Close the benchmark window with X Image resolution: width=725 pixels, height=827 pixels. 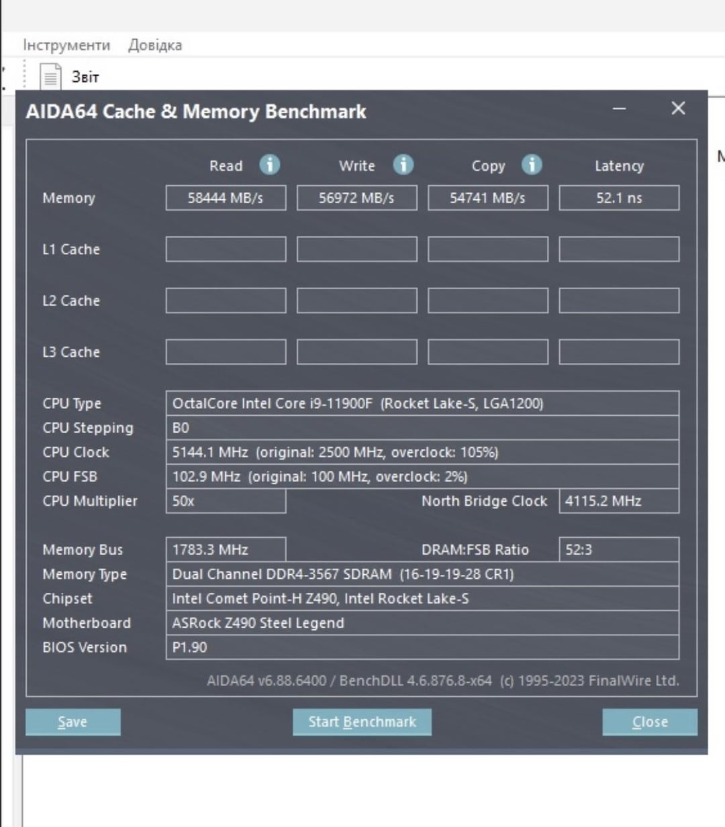678,108
